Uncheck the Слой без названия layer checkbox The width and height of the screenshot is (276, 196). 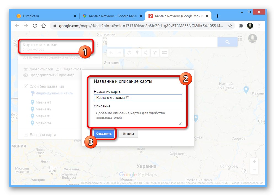pos(25,86)
